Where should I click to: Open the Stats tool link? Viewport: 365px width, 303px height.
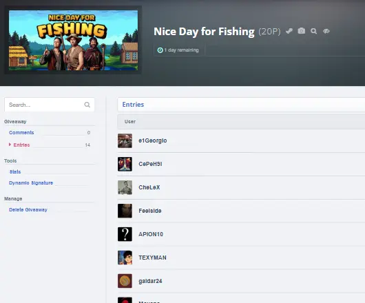(15, 171)
